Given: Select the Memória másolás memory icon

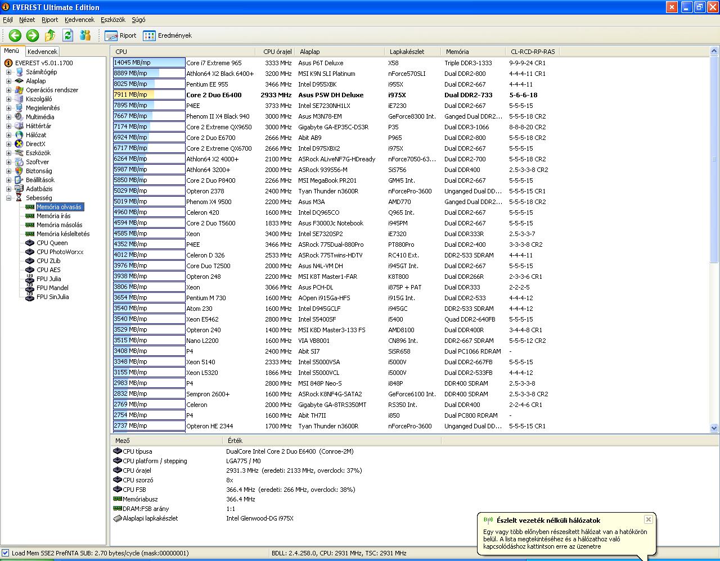Looking at the screenshot, I should (30, 225).
